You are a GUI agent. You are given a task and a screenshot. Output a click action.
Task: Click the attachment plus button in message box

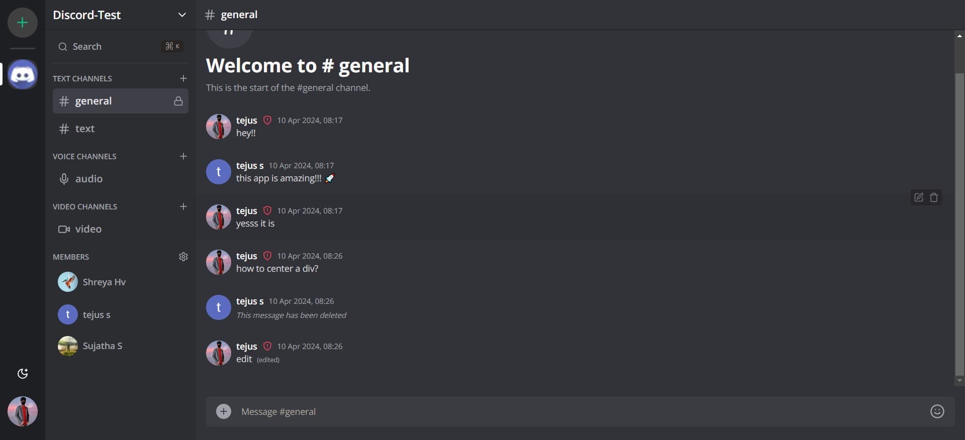pyautogui.click(x=224, y=411)
